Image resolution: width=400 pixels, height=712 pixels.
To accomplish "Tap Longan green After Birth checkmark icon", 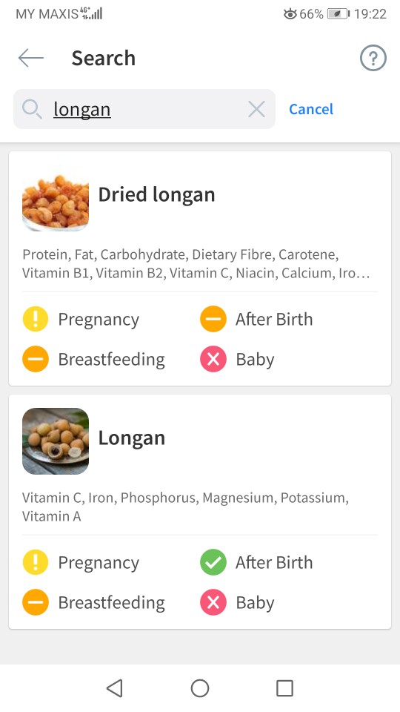I will tap(213, 562).
